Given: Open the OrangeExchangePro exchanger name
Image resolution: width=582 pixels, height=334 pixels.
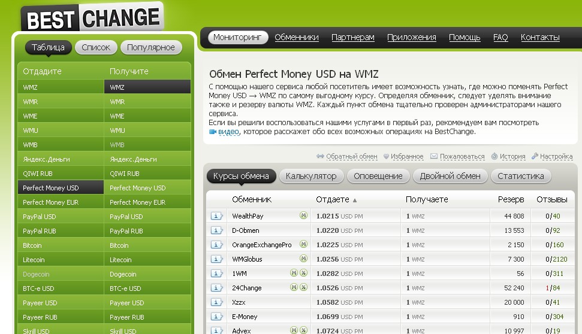Looking at the screenshot, I should [262, 245].
